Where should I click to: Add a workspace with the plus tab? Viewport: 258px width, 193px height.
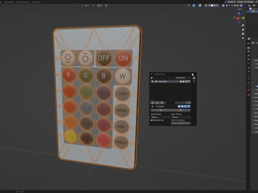[x=42, y=2]
